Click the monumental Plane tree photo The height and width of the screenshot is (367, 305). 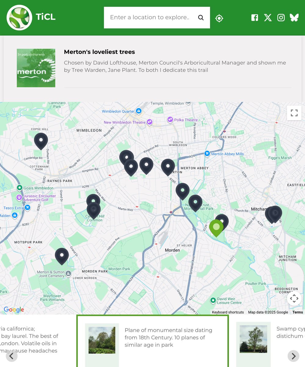tap(102, 340)
